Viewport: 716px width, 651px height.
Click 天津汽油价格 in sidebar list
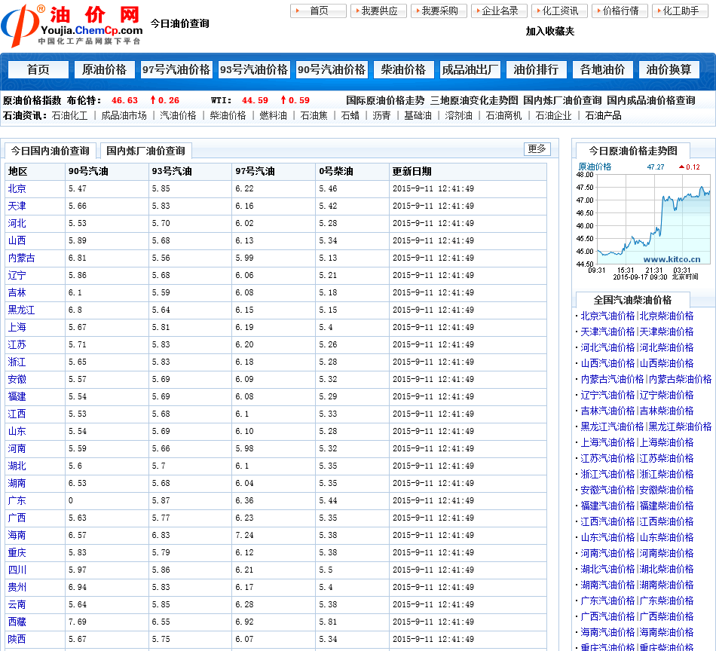[607, 332]
